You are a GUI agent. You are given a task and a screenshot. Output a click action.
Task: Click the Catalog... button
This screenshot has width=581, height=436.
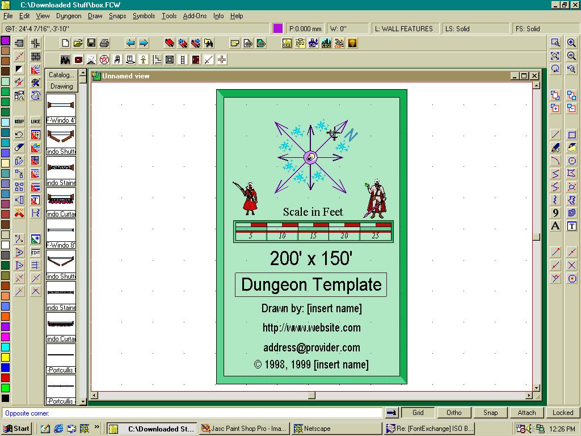click(x=61, y=75)
